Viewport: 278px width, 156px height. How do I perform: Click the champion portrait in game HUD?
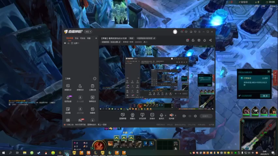click(x=99, y=145)
